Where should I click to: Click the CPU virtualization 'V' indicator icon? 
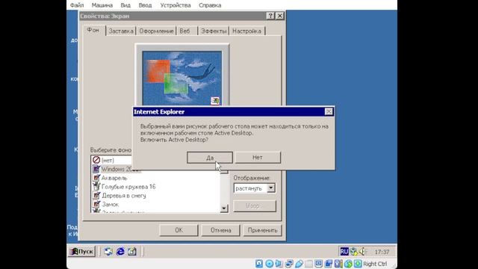click(x=338, y=264)
